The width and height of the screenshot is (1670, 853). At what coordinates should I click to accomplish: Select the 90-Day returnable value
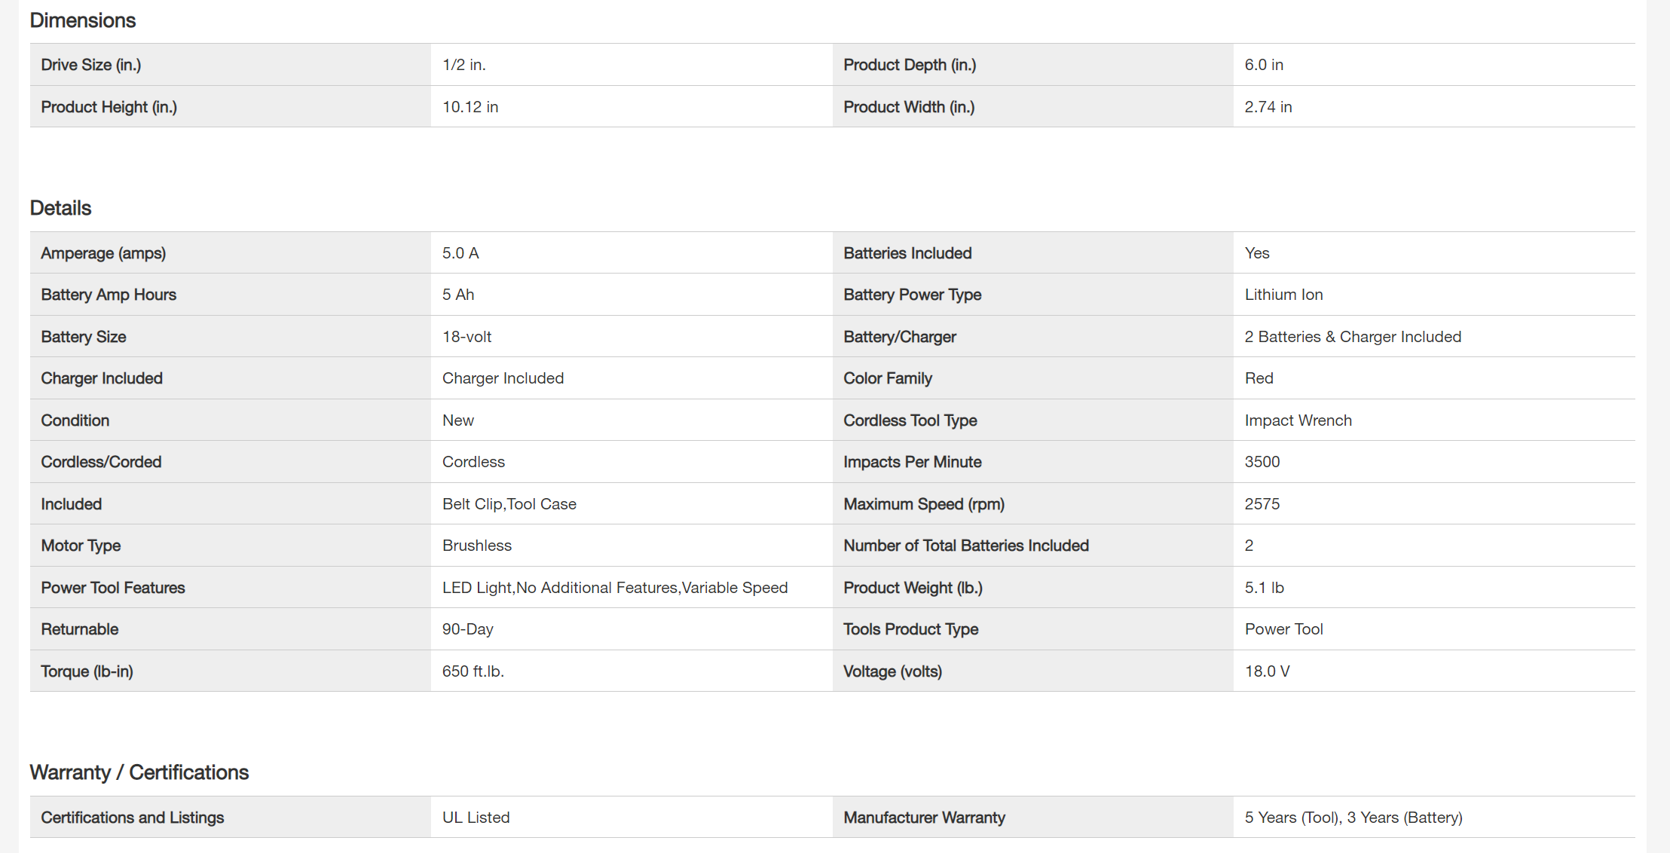pos(467,629)
